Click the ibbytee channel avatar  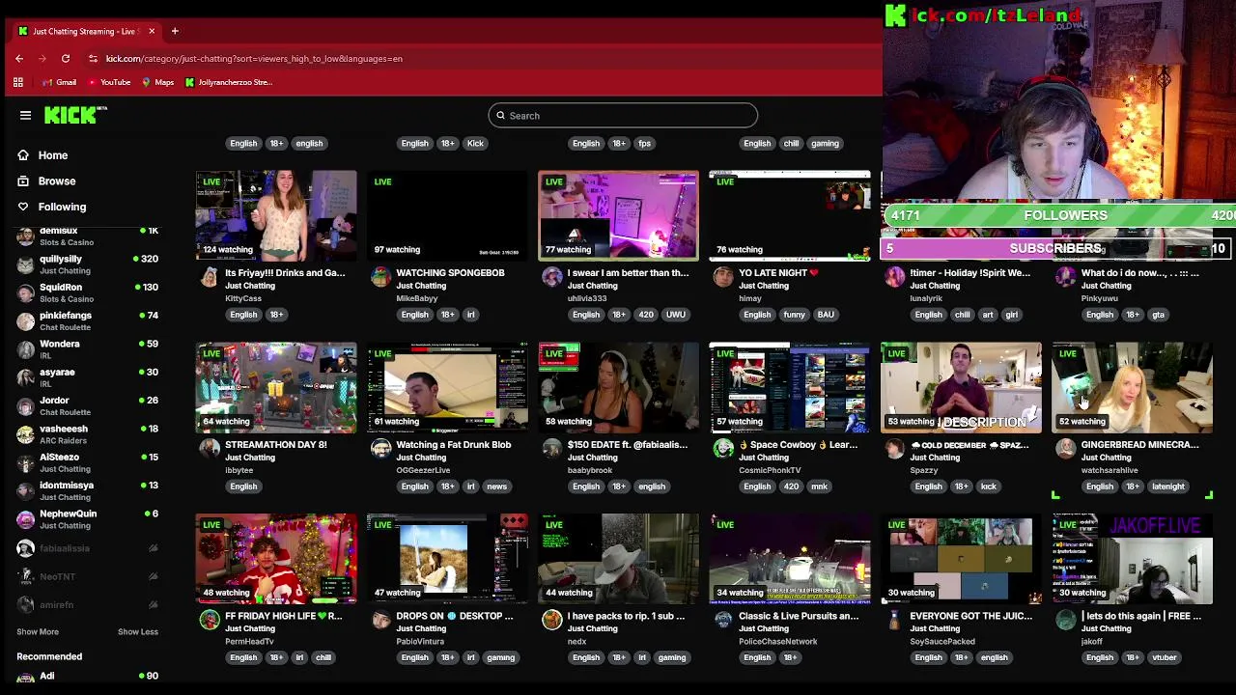pyautogui.click(x=210, y=449)
